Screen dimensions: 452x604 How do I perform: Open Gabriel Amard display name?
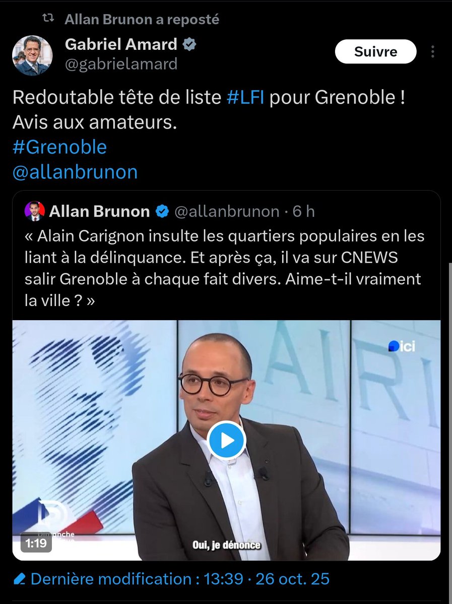121,45
